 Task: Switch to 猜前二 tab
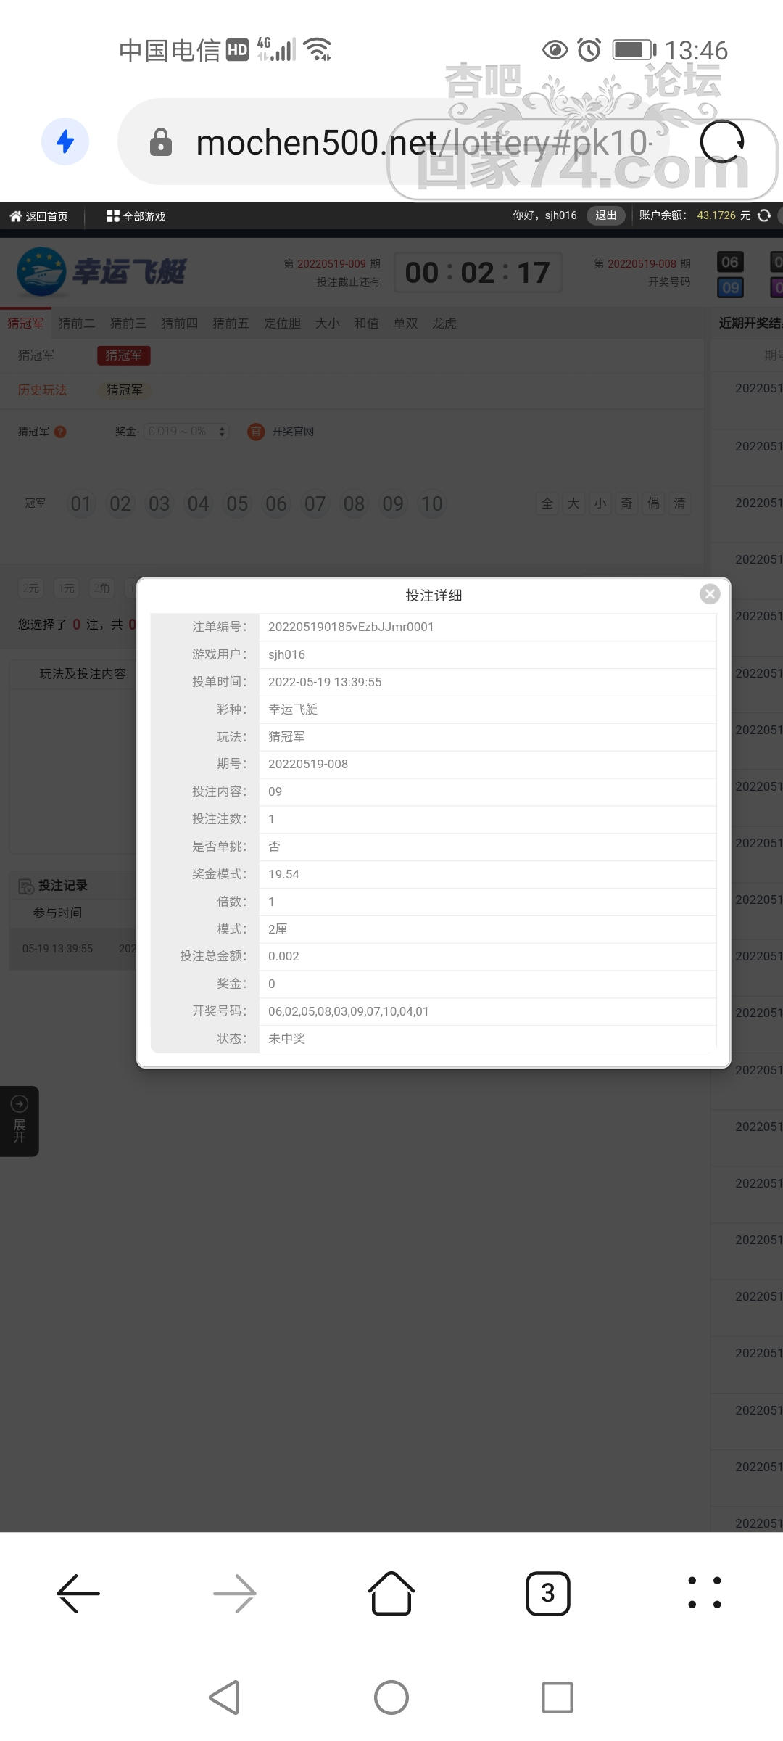pyautogui.click(x=76, y=324)
